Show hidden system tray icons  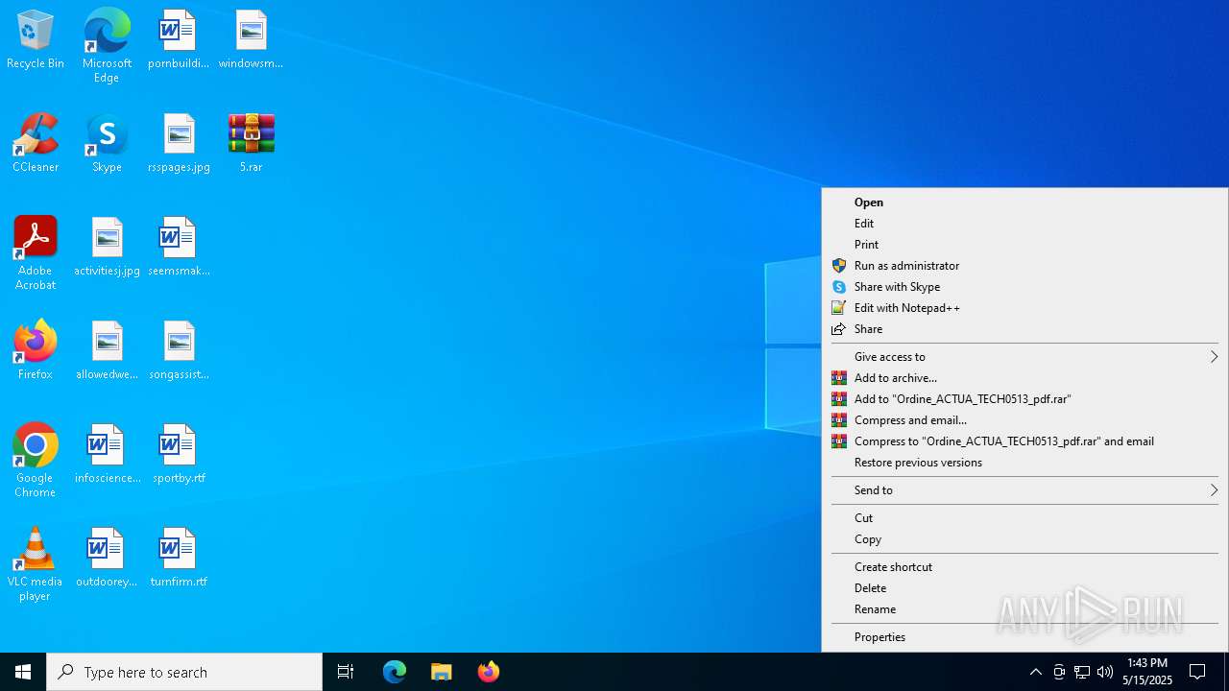click(x=1035, y=672)
